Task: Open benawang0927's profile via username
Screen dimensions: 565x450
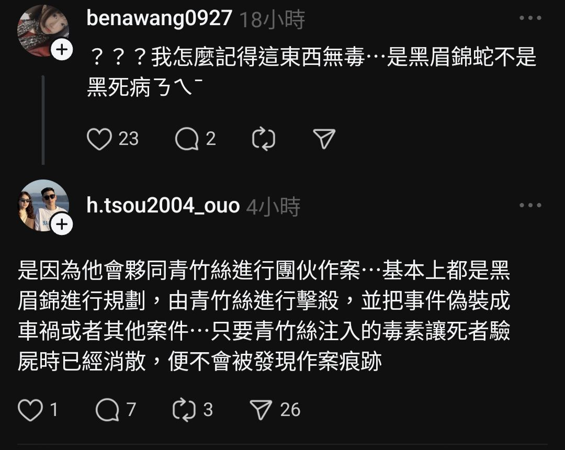Action: click(x=159, y=18)
